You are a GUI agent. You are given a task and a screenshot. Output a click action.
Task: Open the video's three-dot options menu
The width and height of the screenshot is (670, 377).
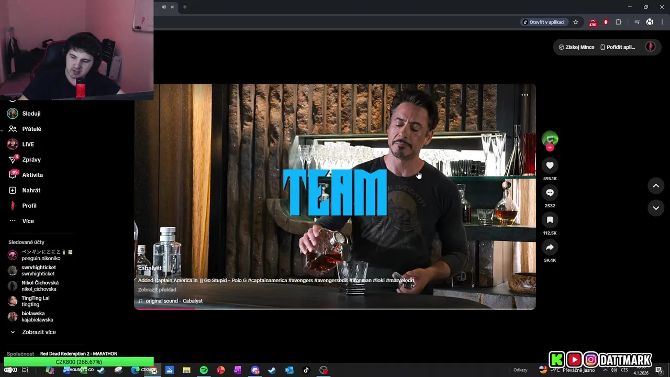click(x=524, y=95)
